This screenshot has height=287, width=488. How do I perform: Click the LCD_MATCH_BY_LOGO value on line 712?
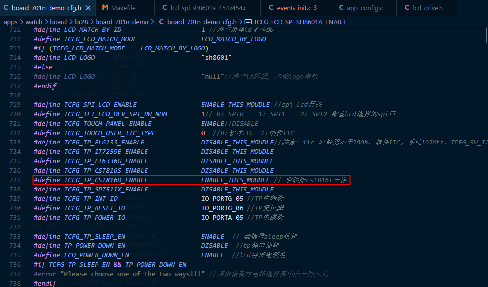(234, 39)
